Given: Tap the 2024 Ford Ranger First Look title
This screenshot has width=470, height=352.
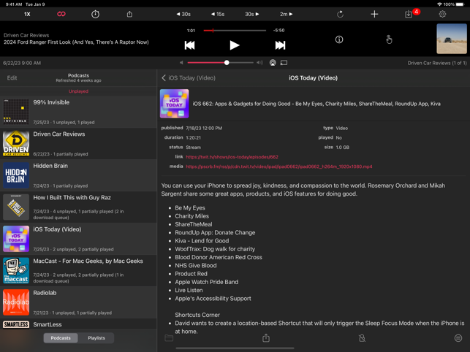Looking at the screenshot, I should pyautogui.click(x=76, y=42).
